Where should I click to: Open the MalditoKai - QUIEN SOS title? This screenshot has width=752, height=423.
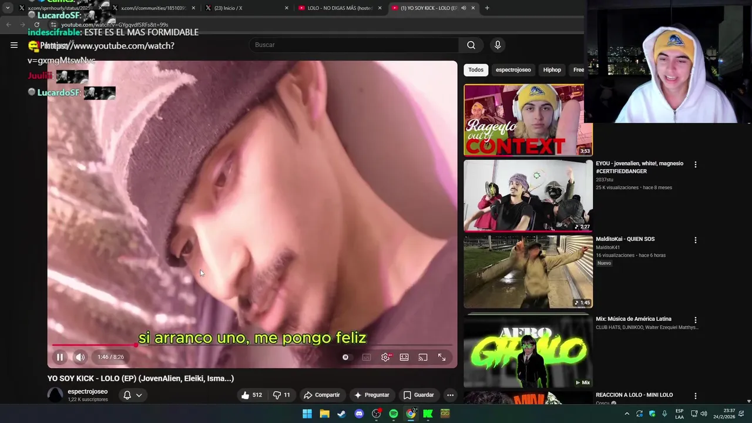625,239
